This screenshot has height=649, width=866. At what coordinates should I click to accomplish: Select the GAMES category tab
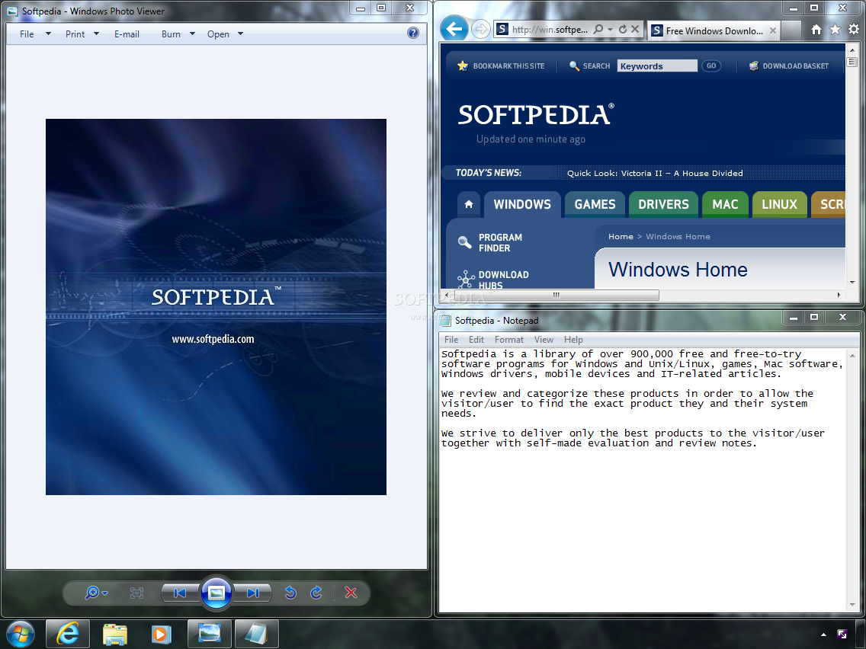595,204
